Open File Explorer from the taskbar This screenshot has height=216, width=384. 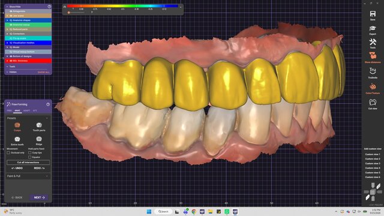[211, 212]
